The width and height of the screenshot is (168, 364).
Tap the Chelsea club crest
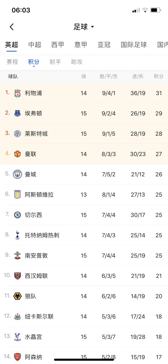[18, 215]
